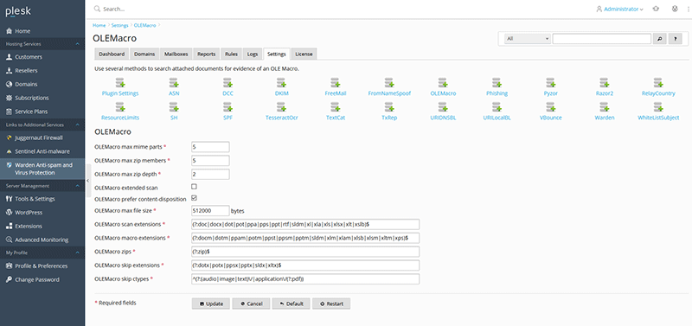Open the SPF plugin icon
692x326 pixels.
pos(227,106)
